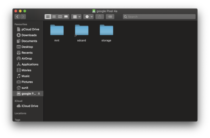Click the Pictures camera icon
This screenshot has height=138, width=210.
(x=19, y=82)
